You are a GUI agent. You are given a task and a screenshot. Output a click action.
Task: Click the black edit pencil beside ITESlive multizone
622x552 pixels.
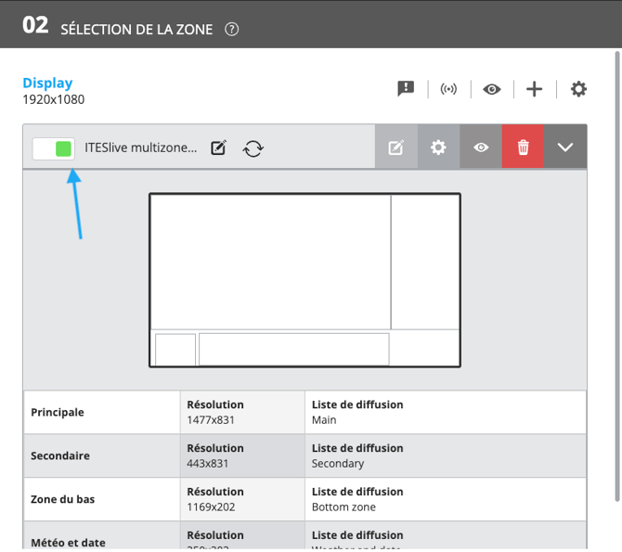coord(218,148)
